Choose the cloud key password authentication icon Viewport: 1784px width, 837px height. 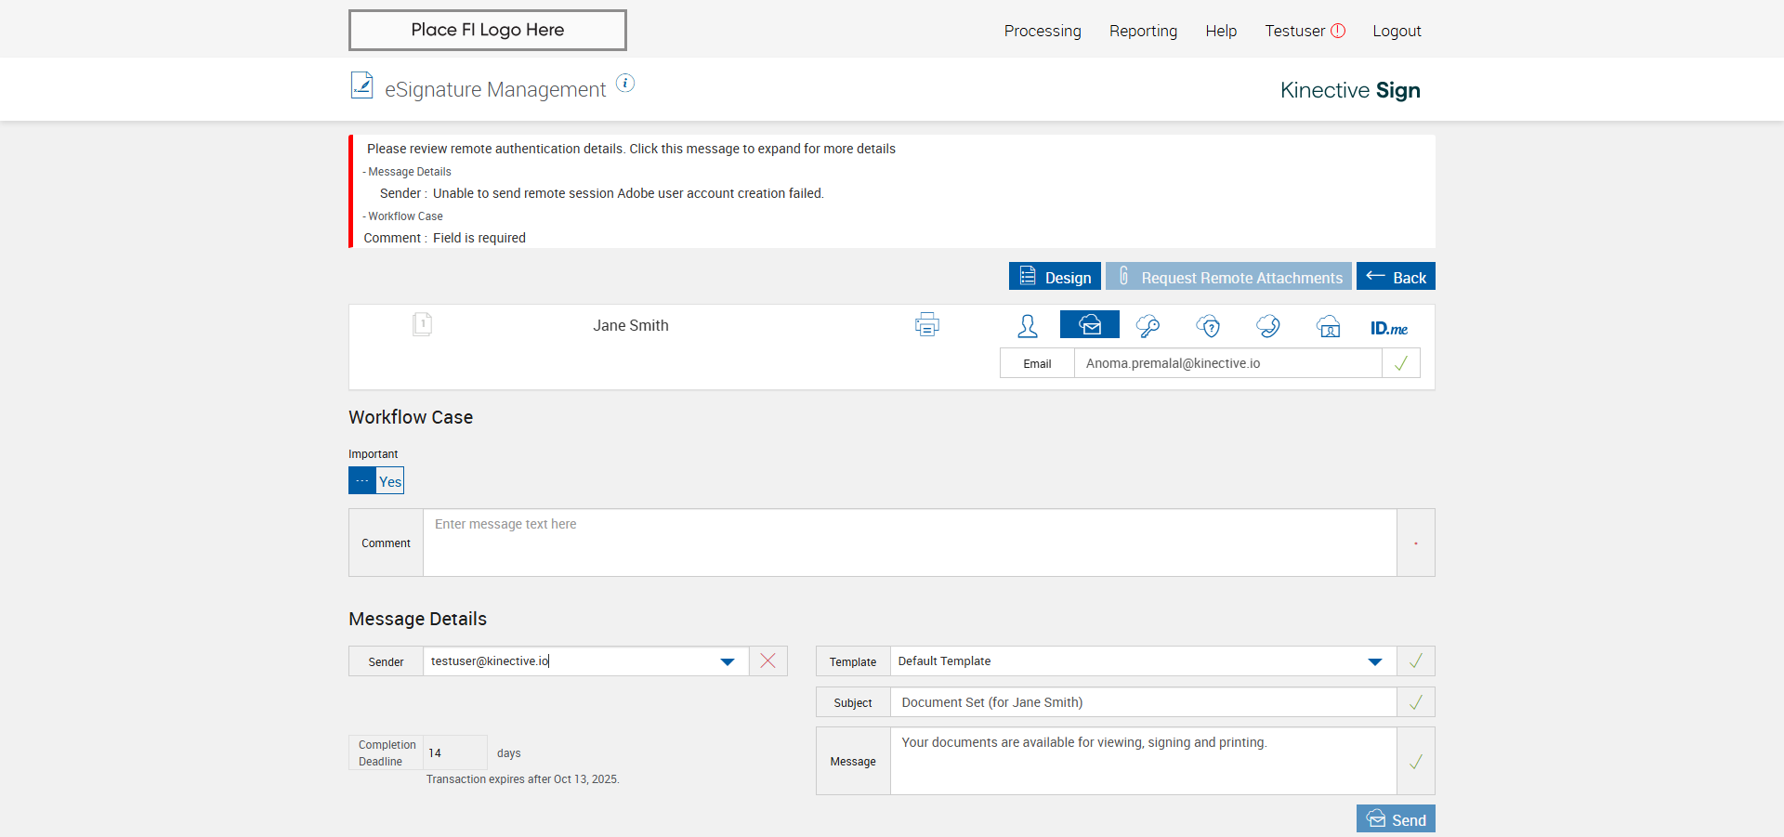pos(1148,326)
